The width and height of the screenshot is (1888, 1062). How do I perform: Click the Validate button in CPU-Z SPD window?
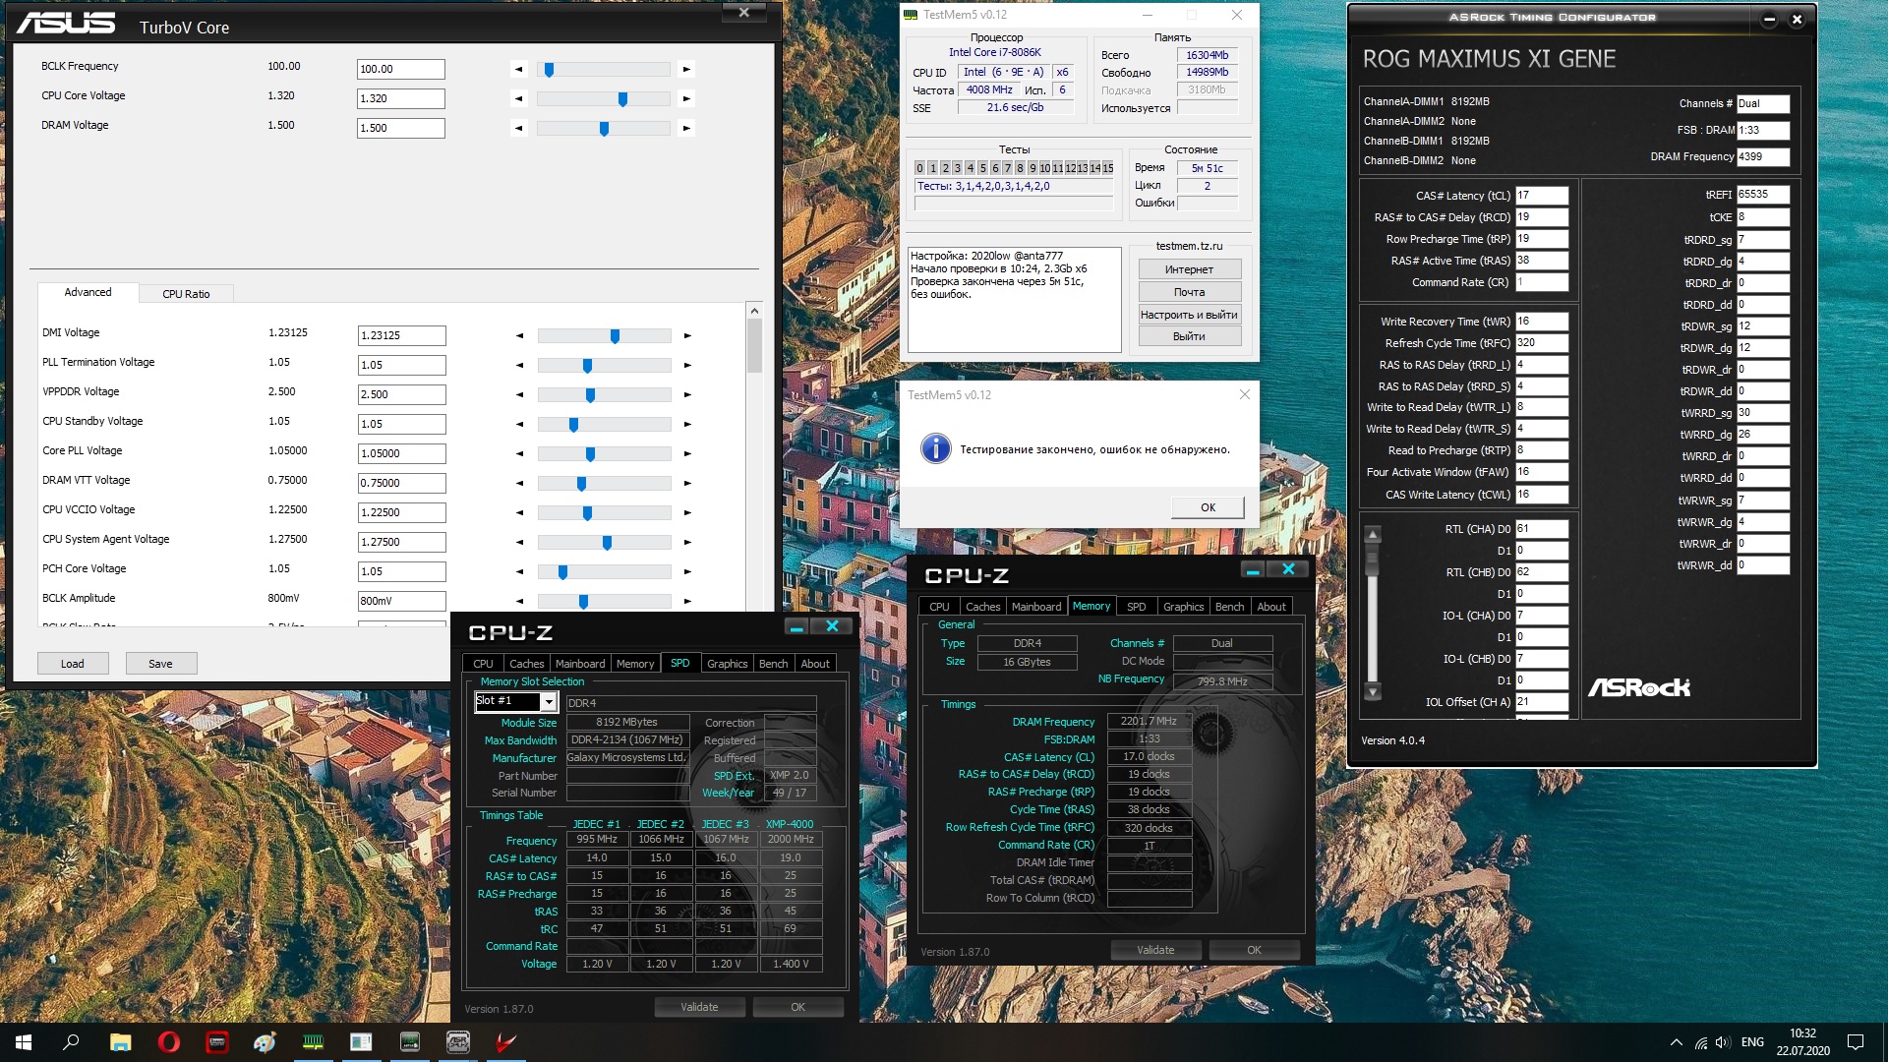click(699, 1007)
